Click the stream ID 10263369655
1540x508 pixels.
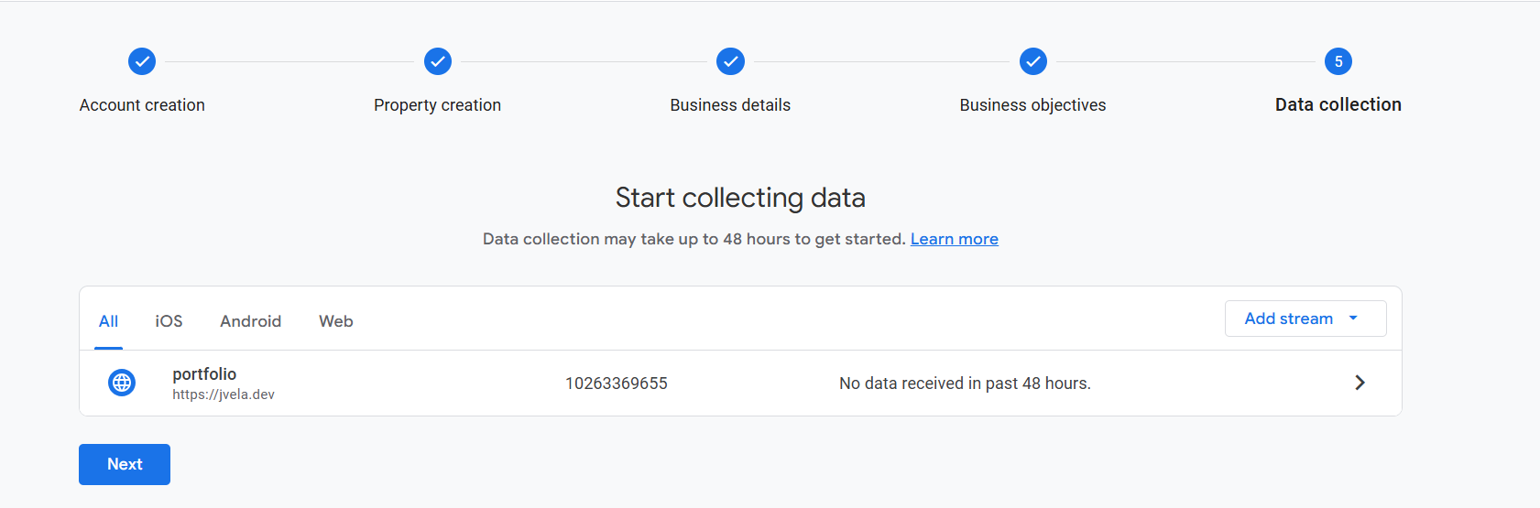pyautogui.click(x=617, y=384)
